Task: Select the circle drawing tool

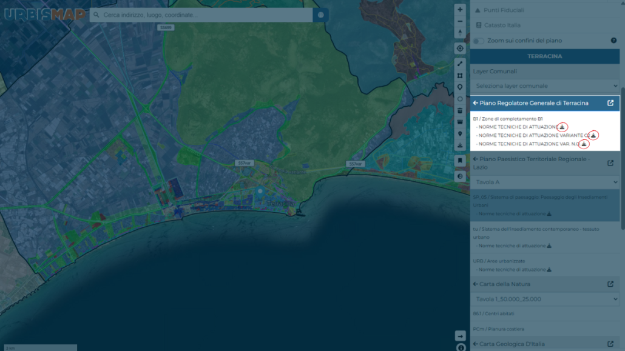Action: tap(460, 99)
